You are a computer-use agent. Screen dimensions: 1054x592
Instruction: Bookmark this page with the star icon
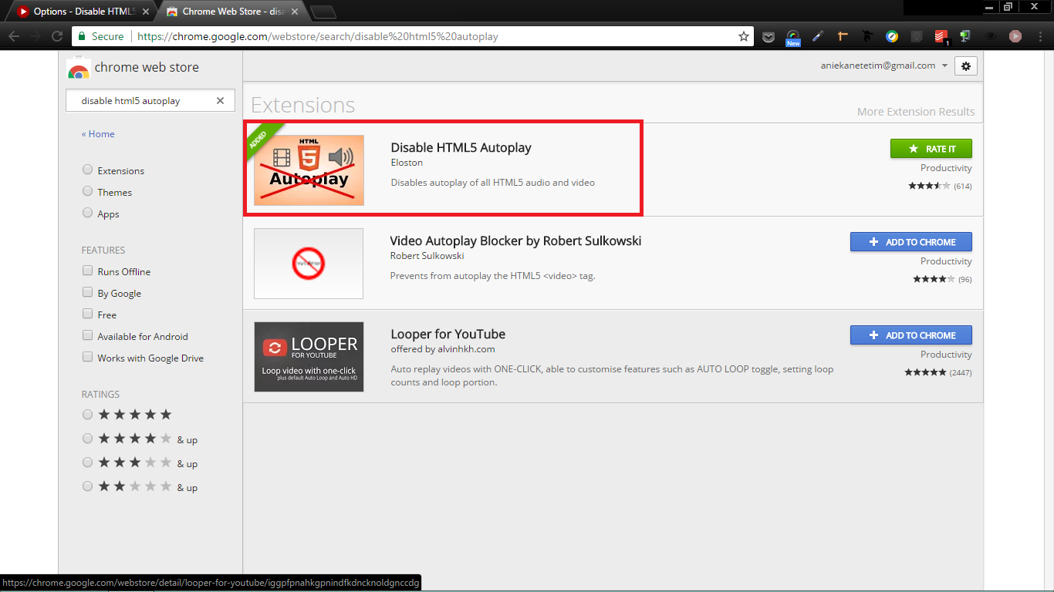(x=744, y=36)
